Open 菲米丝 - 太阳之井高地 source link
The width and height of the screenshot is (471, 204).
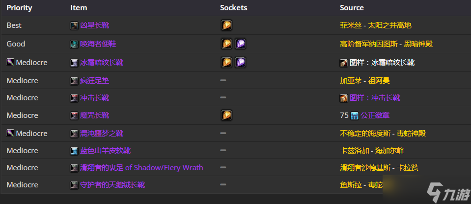tap(376, 25)
